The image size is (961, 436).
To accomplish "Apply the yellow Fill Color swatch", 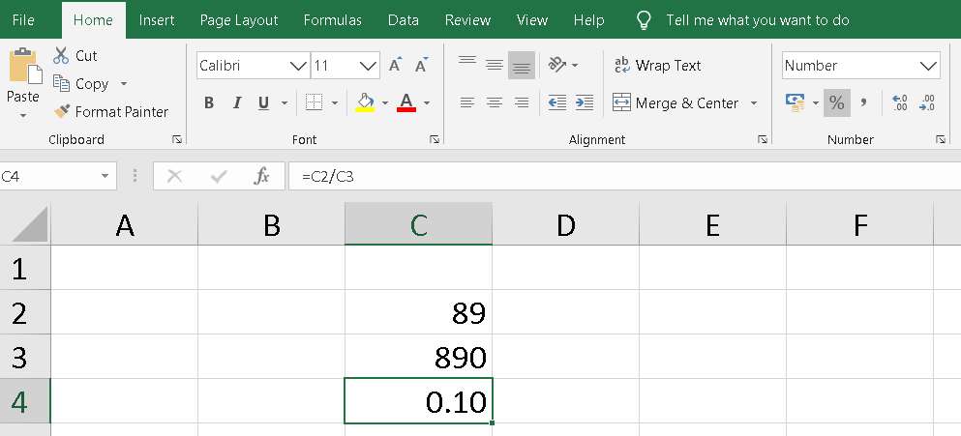I will pyautogui.click(x=365, y=102).
